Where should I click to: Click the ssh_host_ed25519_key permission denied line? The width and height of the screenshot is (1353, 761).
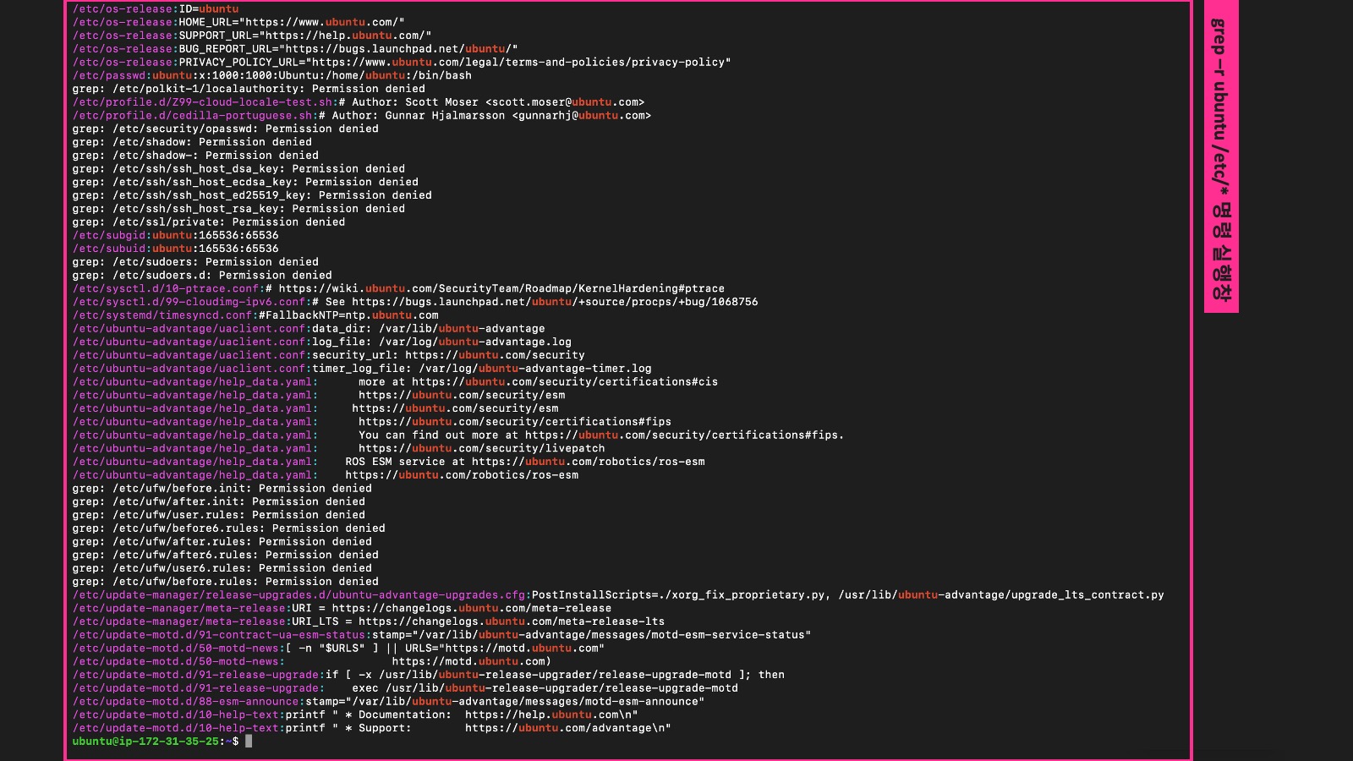pyautogui.click(x=252, y=195)
